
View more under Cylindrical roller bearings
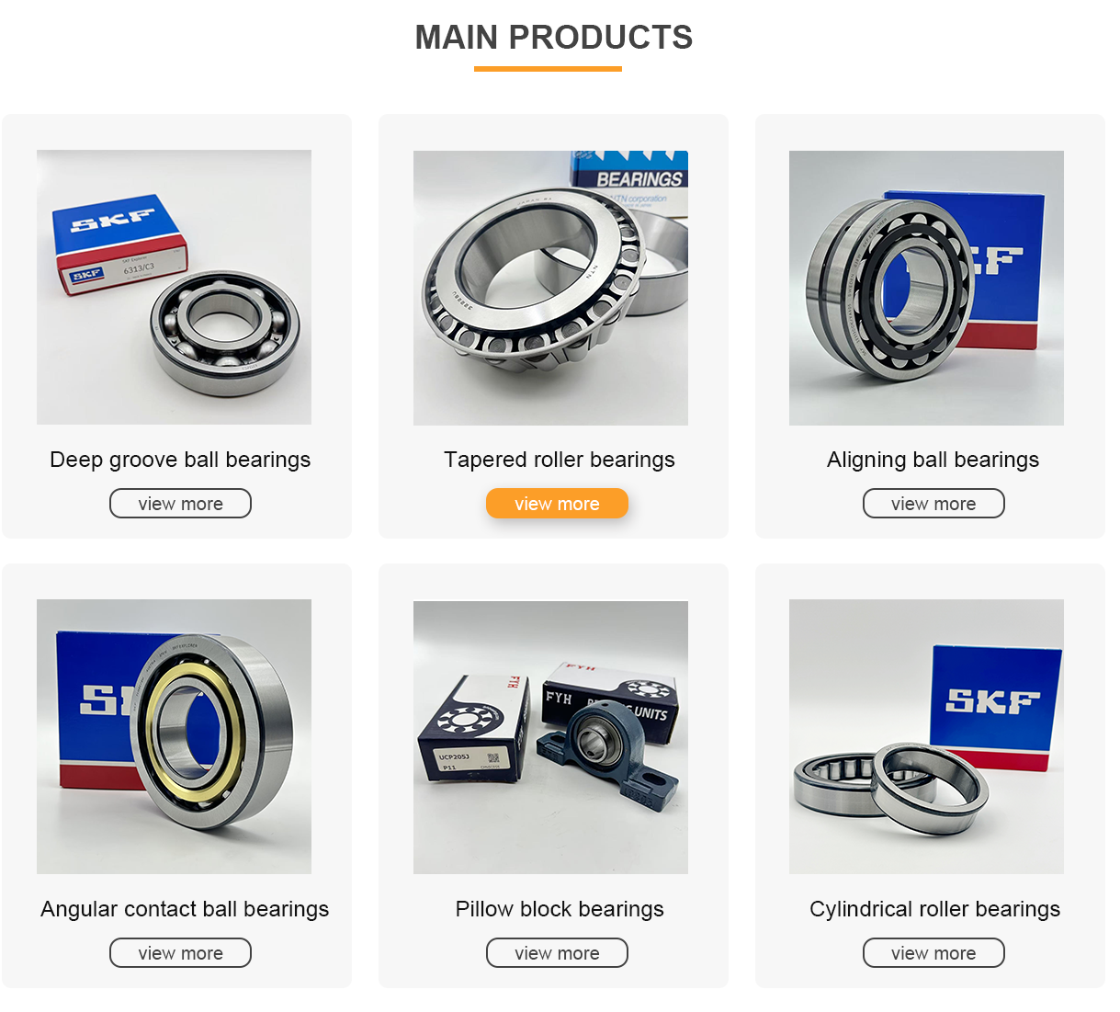[933, 953]
